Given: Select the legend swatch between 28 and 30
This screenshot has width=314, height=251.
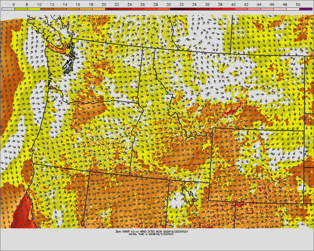Looking at the screenshot, I should tap(163, 9).
